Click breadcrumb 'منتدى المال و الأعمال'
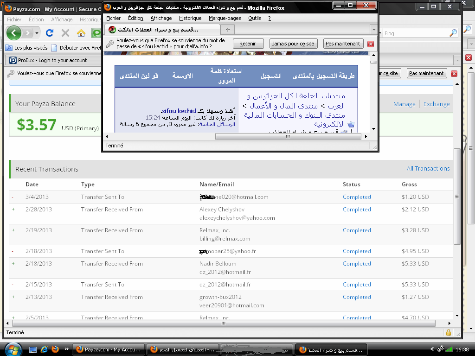Image resolution: width=475 pixels, height=356 pixels. [283, 106]
